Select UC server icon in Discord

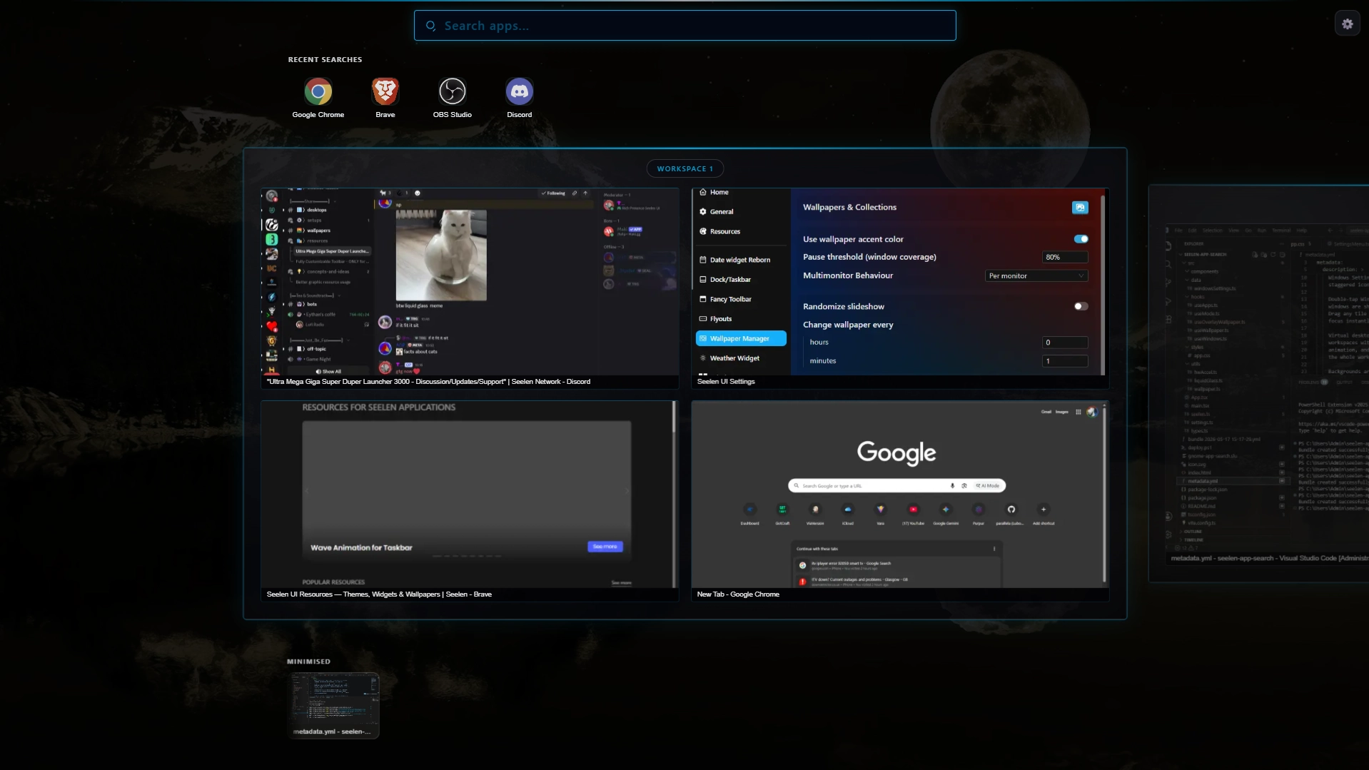pos(271,268)
